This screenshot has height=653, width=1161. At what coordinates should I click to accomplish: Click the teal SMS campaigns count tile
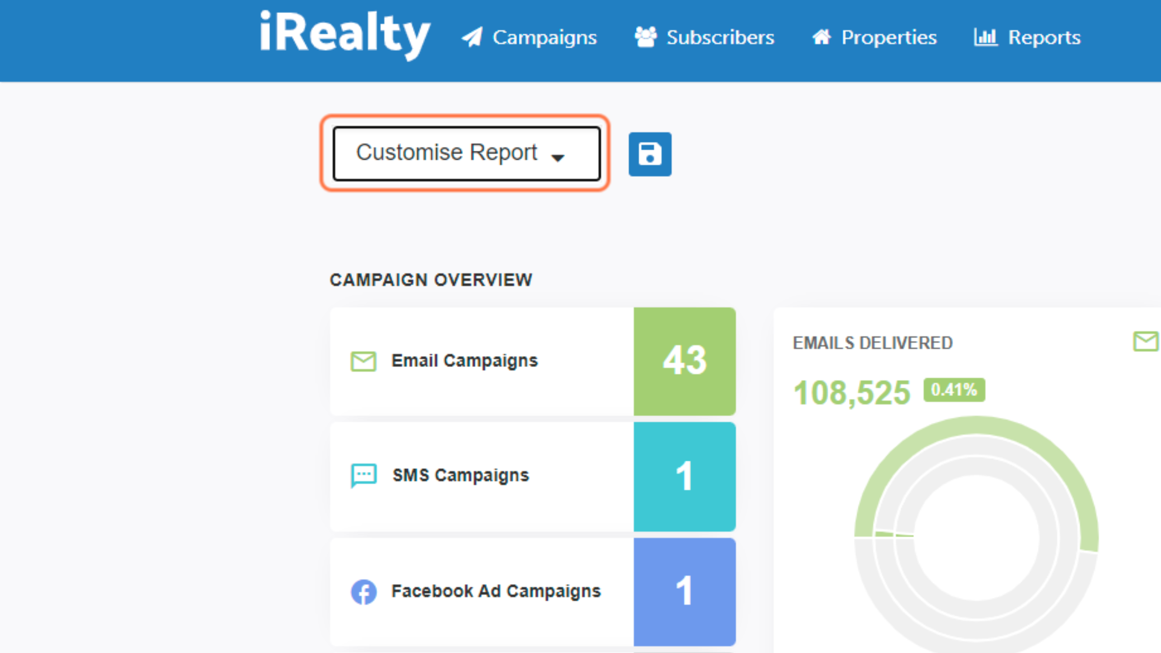click(685, 477)
